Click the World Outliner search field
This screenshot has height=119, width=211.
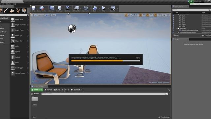(x=192, y=10)
